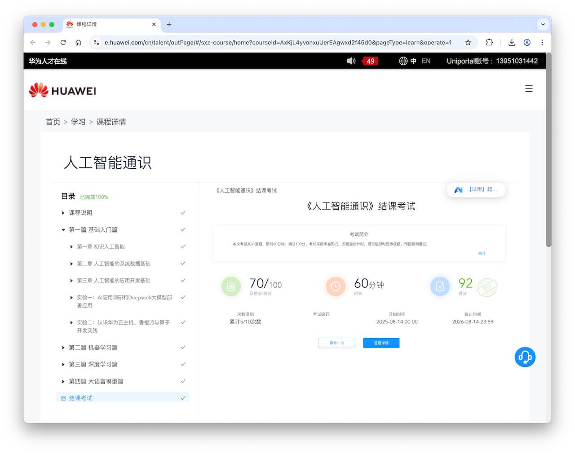
Task: Expand the 课程说明 section arrow
Action: click(63, 213)
